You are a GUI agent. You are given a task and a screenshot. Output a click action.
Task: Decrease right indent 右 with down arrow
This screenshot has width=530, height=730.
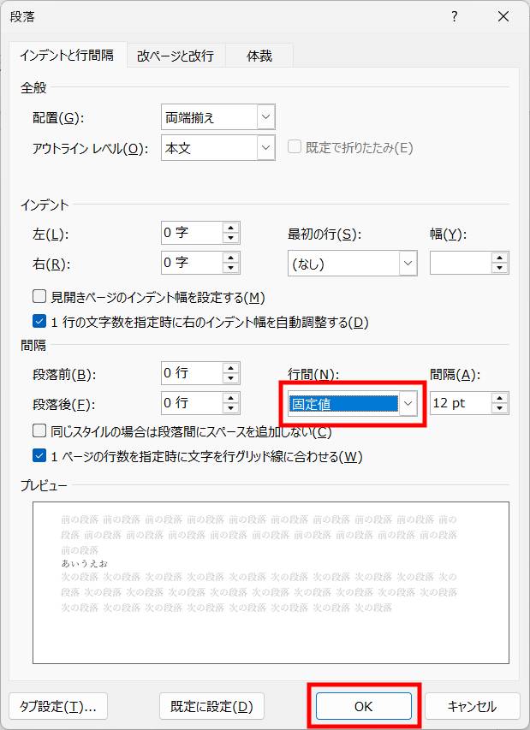(x=230, y=268)
